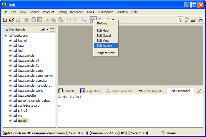The width and height of the screenshot is (206, 137).
Task: Open the Workbench header dropdown arrow
Action: tap(47, 29)
